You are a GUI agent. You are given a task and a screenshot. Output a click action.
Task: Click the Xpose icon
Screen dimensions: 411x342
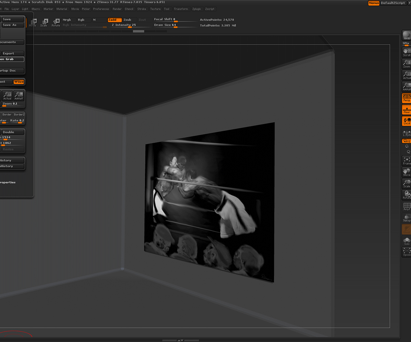407,252
